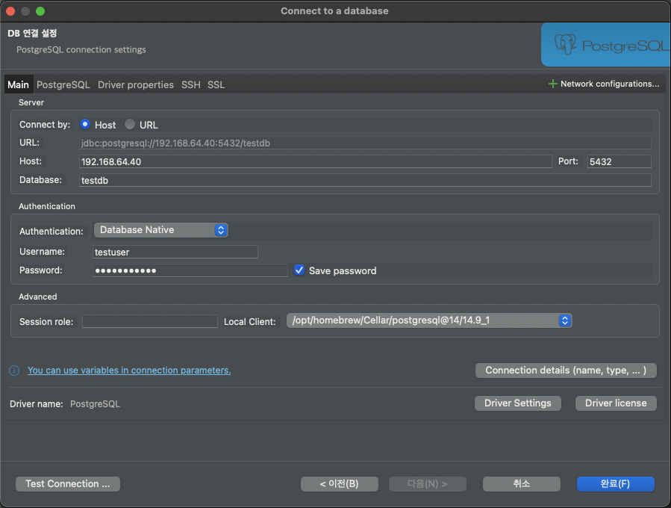The height and width of the screenshot is (508, 671).
Task: Focus the Password field
Action: coord(190,270)
